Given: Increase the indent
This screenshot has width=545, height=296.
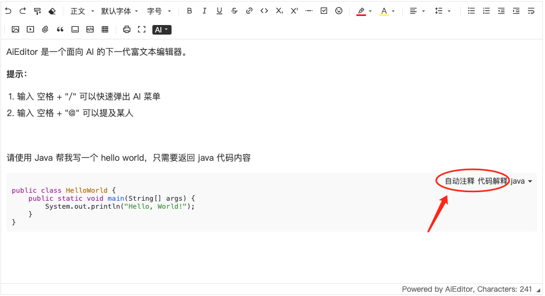Looking at the screenshot, I should pyautogui.click(x=516, y=11).
